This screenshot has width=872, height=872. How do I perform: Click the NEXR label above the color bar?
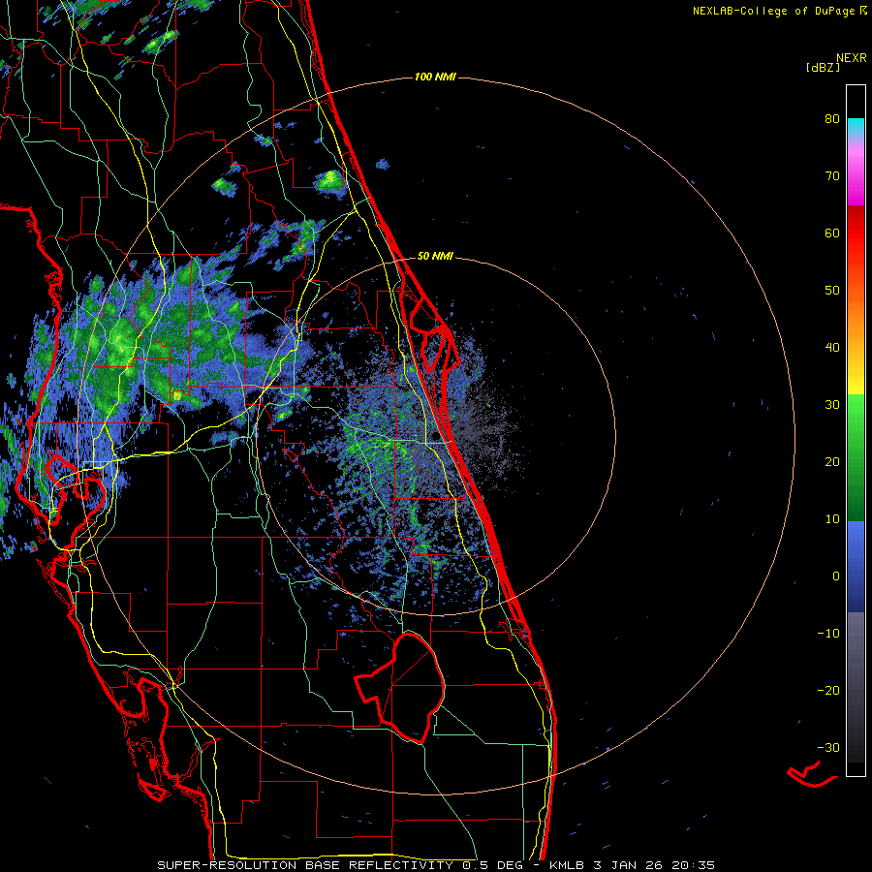tap(852, 58)
